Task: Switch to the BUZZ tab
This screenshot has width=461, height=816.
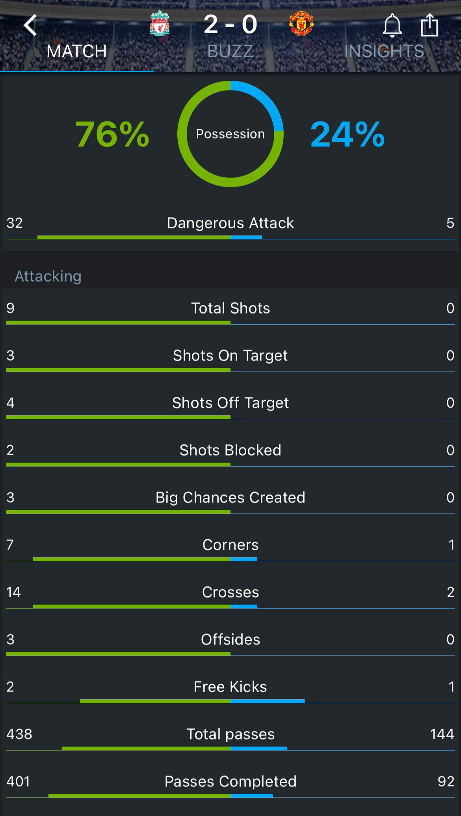Action: click(x=230, y=52)
